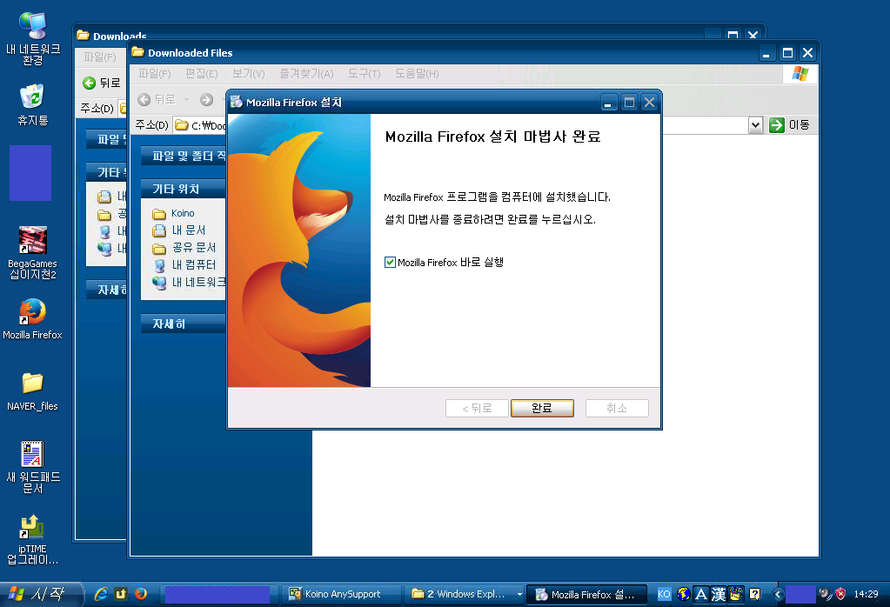Image resolution: width=890 pixels, height=607 pixels.
Task: Collapse 기타 panel in Downloads window
Action: point(106,172)
